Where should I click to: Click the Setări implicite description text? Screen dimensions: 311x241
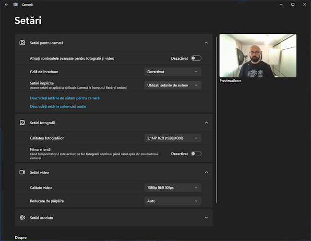(x=78, y=88)
